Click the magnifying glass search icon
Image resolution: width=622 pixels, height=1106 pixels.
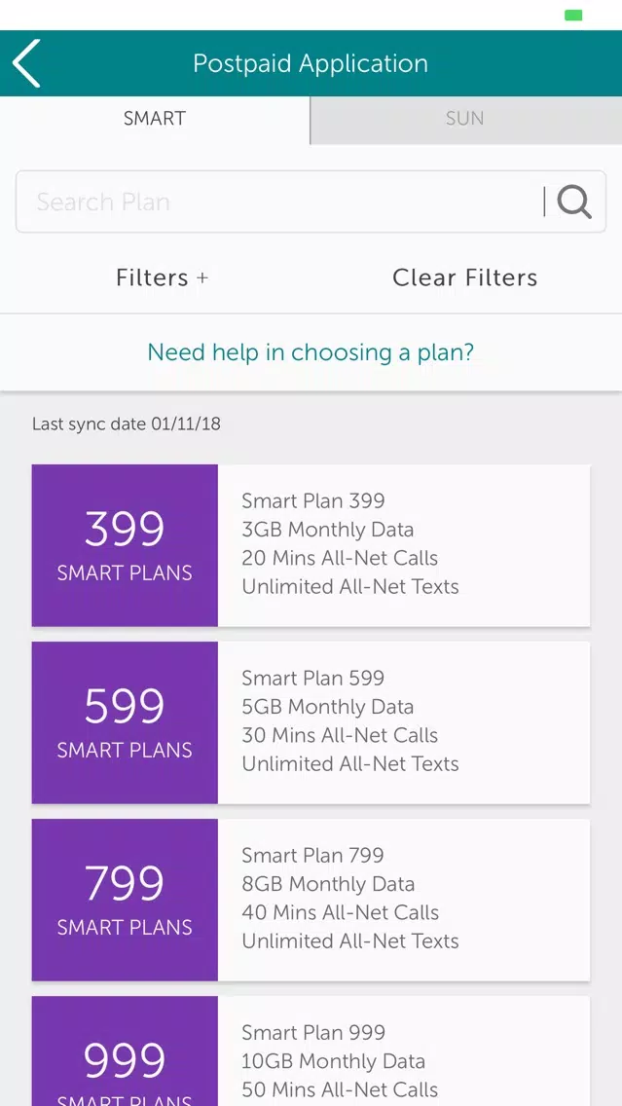574,202
